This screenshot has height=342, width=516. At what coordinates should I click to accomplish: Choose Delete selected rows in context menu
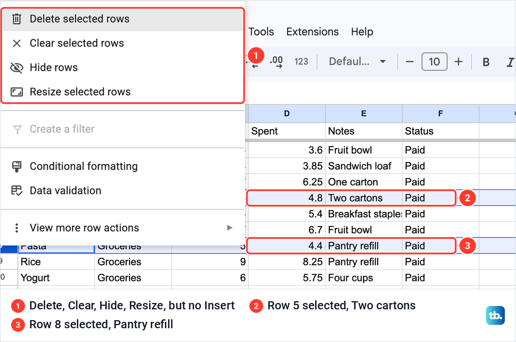(x=123, y=19)
